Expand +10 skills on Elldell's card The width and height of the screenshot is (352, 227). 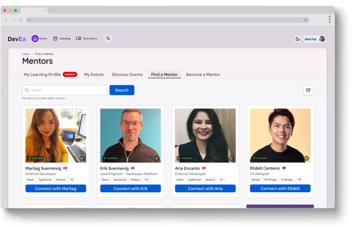point(299,180)
